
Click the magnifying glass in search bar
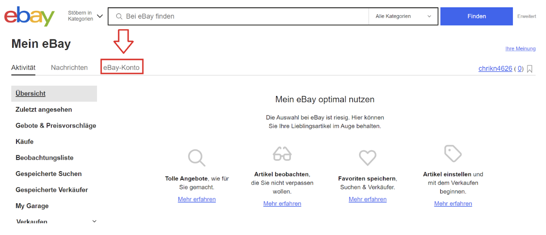(x=119, y=16)
